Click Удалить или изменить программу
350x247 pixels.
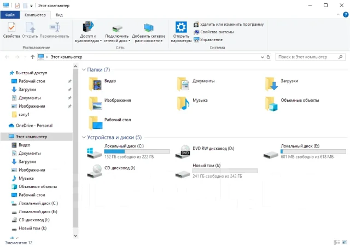pos(229,25)
